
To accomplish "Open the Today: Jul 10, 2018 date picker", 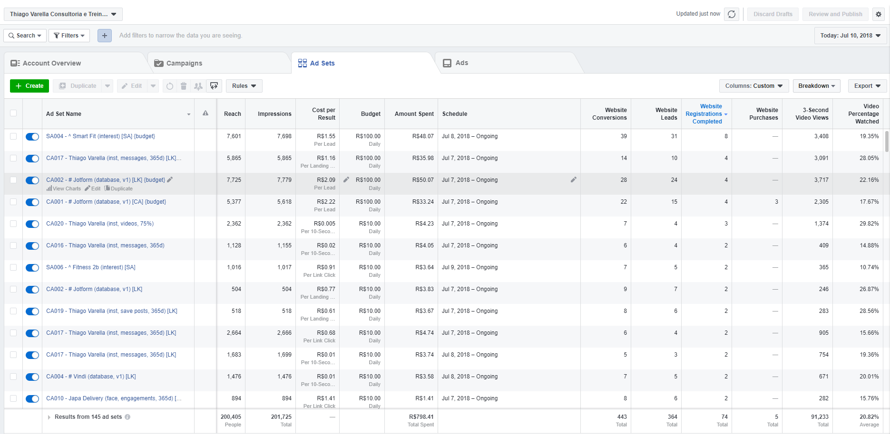I will pos(850,36).
